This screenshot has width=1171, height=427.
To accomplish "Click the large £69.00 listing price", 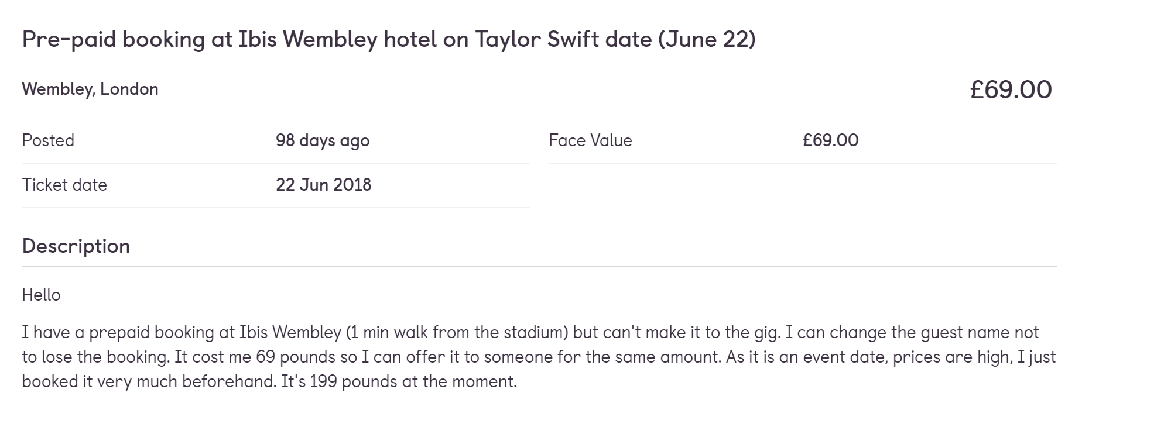I will tap(1011, 89).
